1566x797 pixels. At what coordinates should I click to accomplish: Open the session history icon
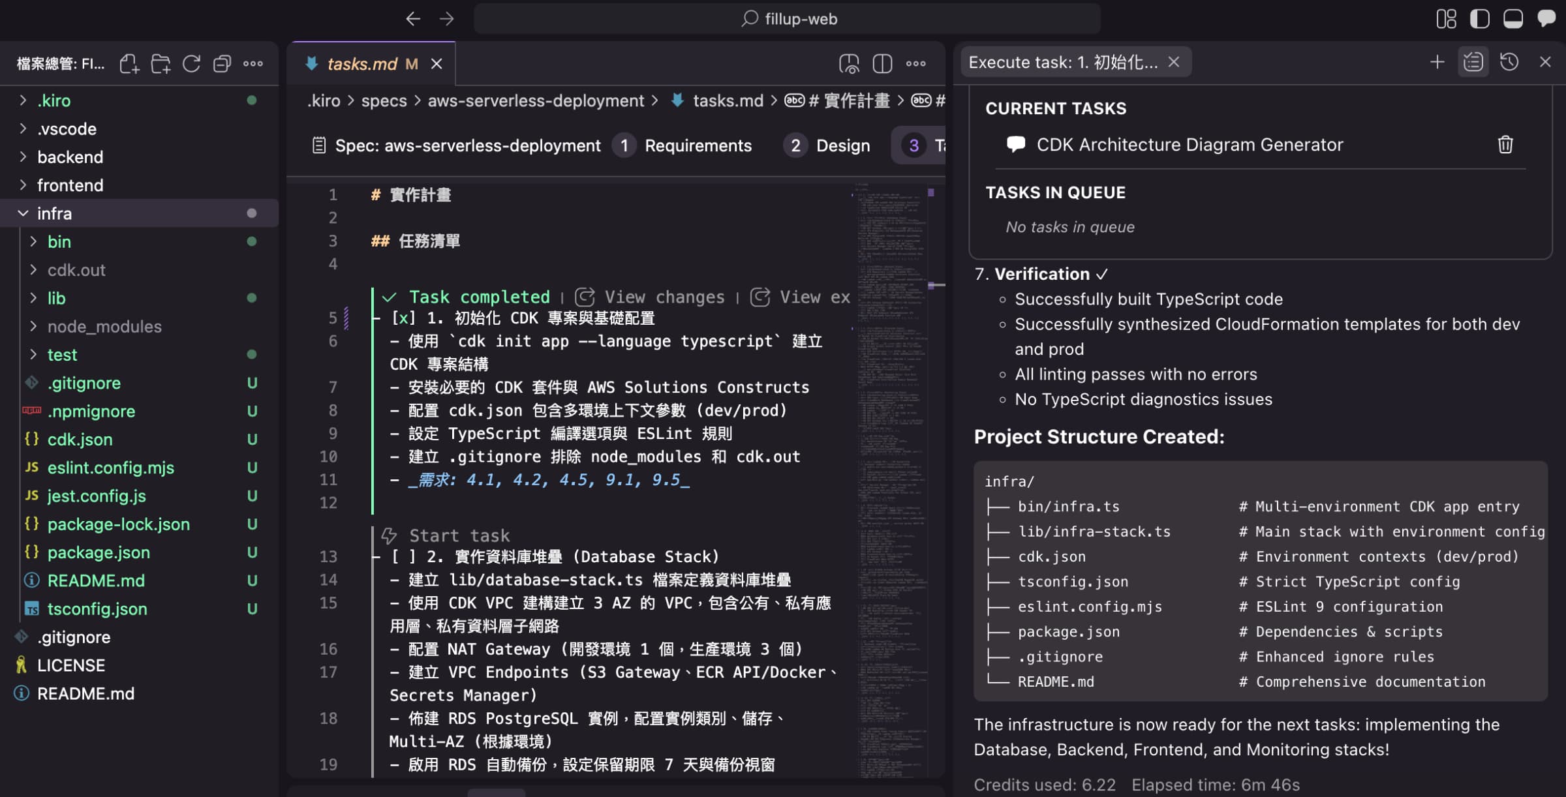click(1509, 62)
